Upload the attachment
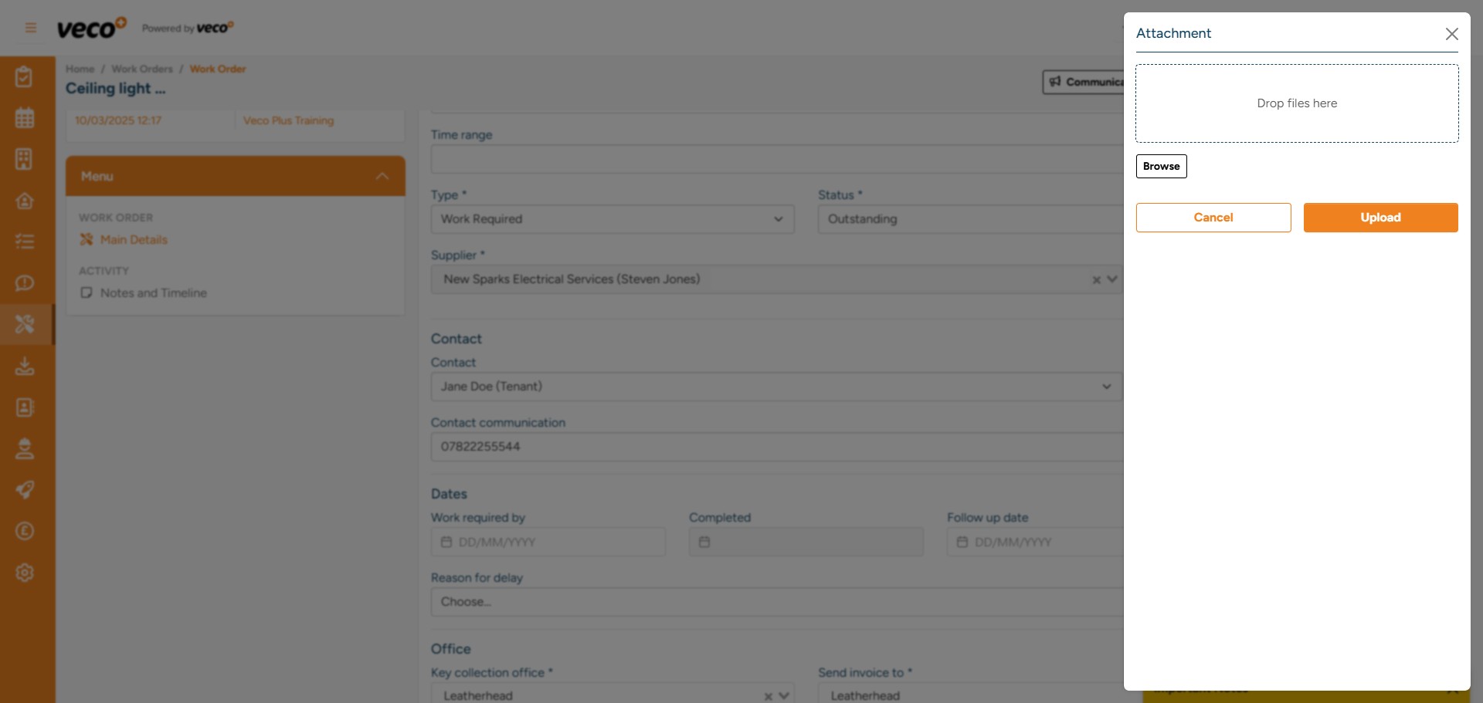 (x=1380, y=217)
